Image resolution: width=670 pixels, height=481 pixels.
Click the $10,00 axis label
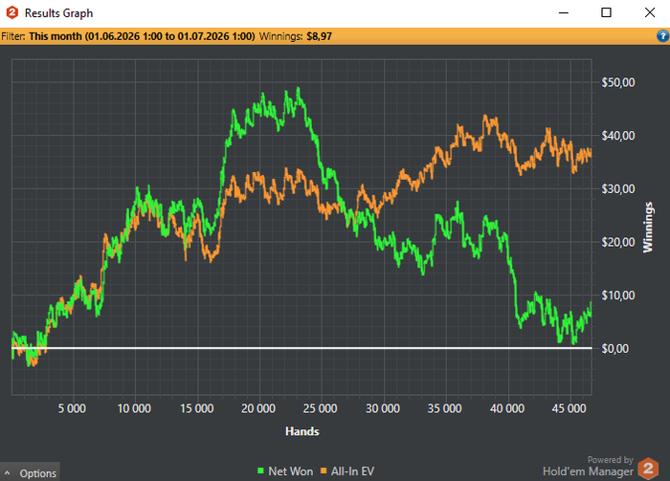tap(618, 295)
